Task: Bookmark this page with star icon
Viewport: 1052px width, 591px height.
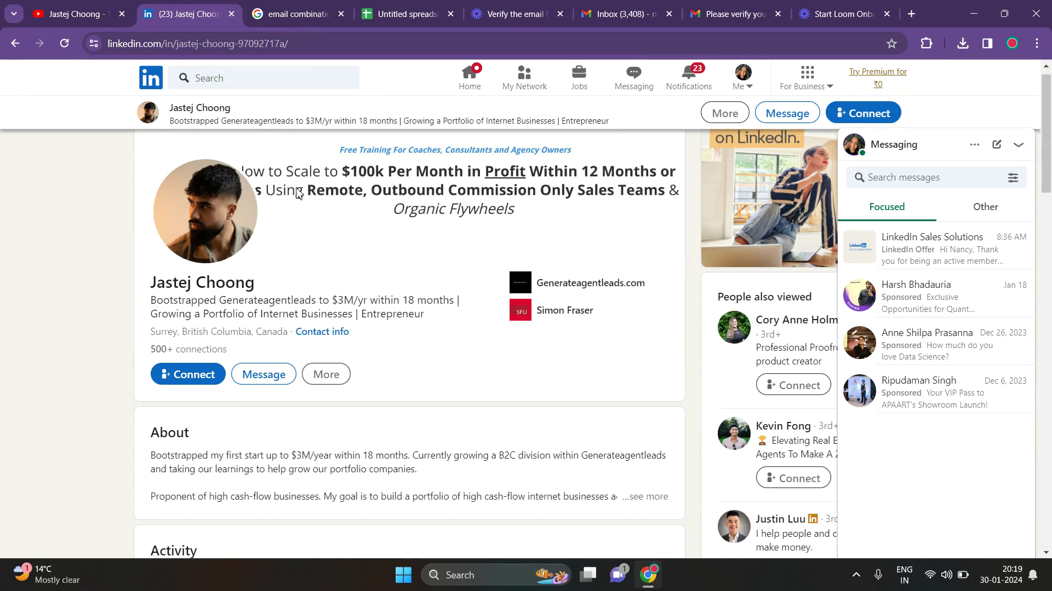Action: click(891, 43)
